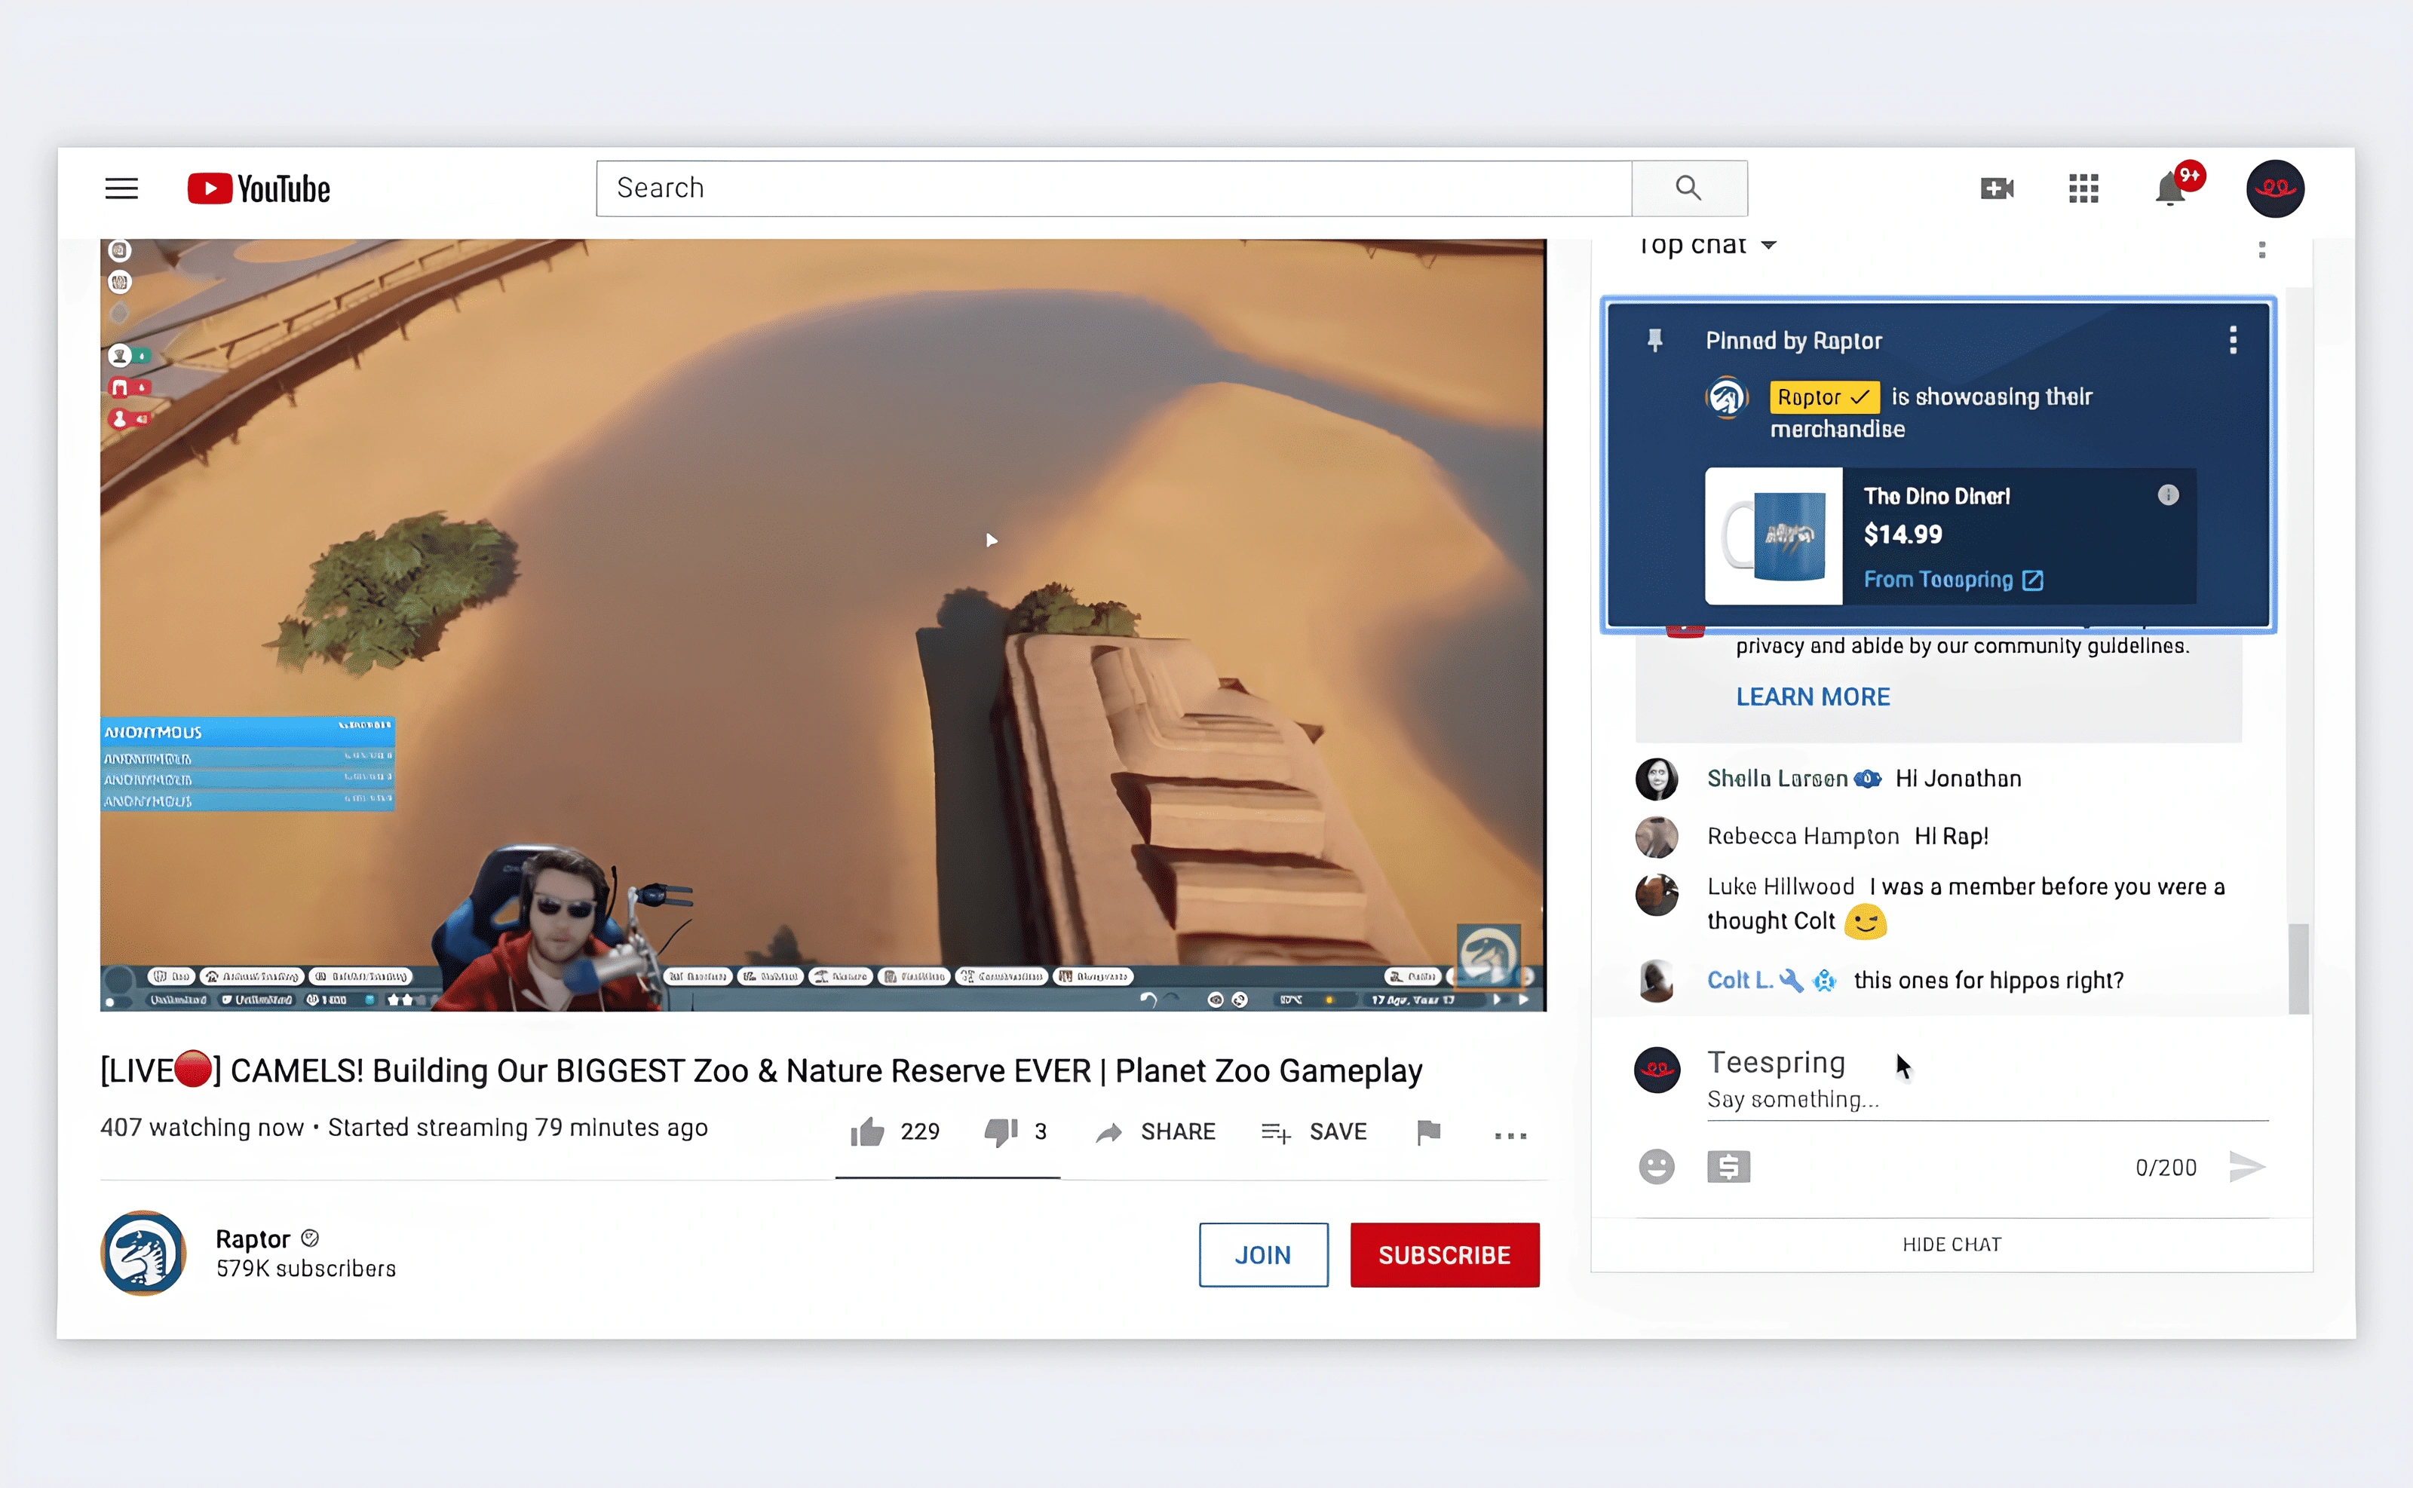Open the YouTube apps grid
Viewport: 2413px width, 1488px height.
pyautogui.click(x=2083, y=188)
